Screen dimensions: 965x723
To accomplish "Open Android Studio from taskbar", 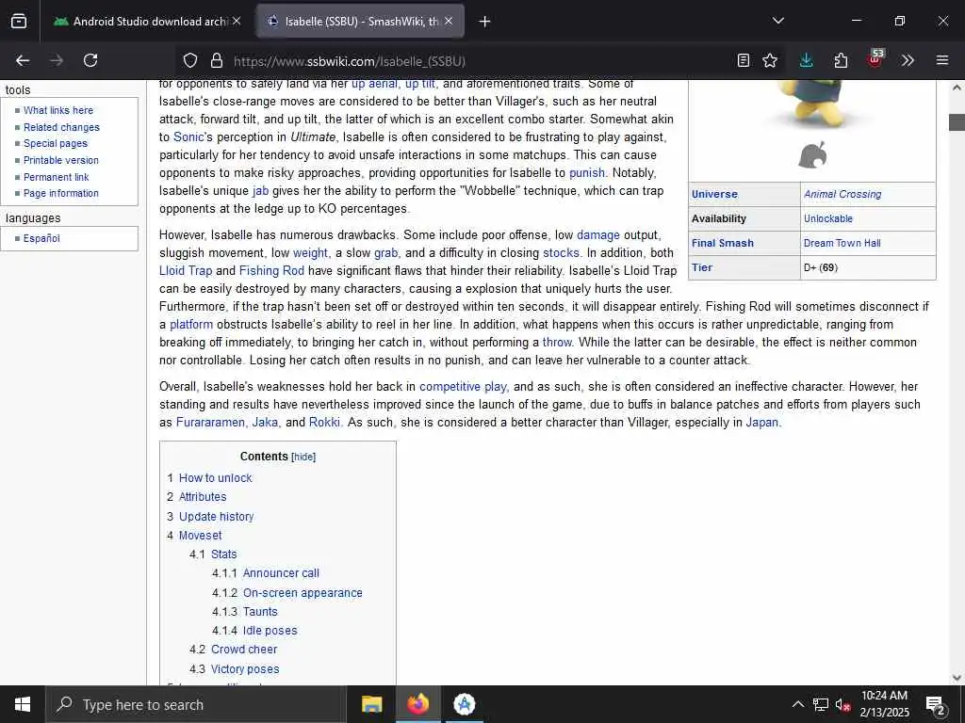I will tap(464, 704).
